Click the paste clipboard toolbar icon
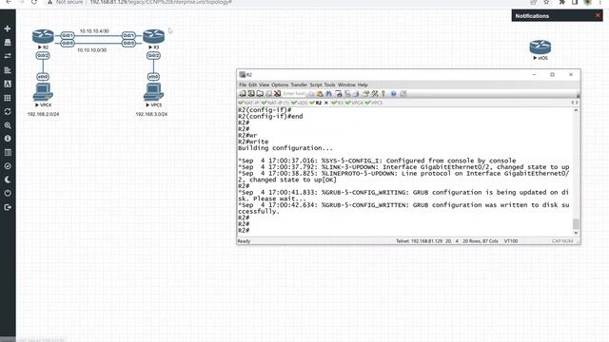609x342 pixels. tap(320, 93)
